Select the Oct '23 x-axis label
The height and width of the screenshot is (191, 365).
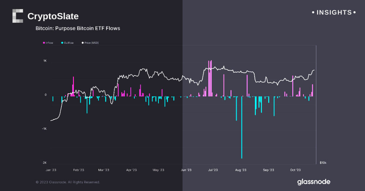295,170
